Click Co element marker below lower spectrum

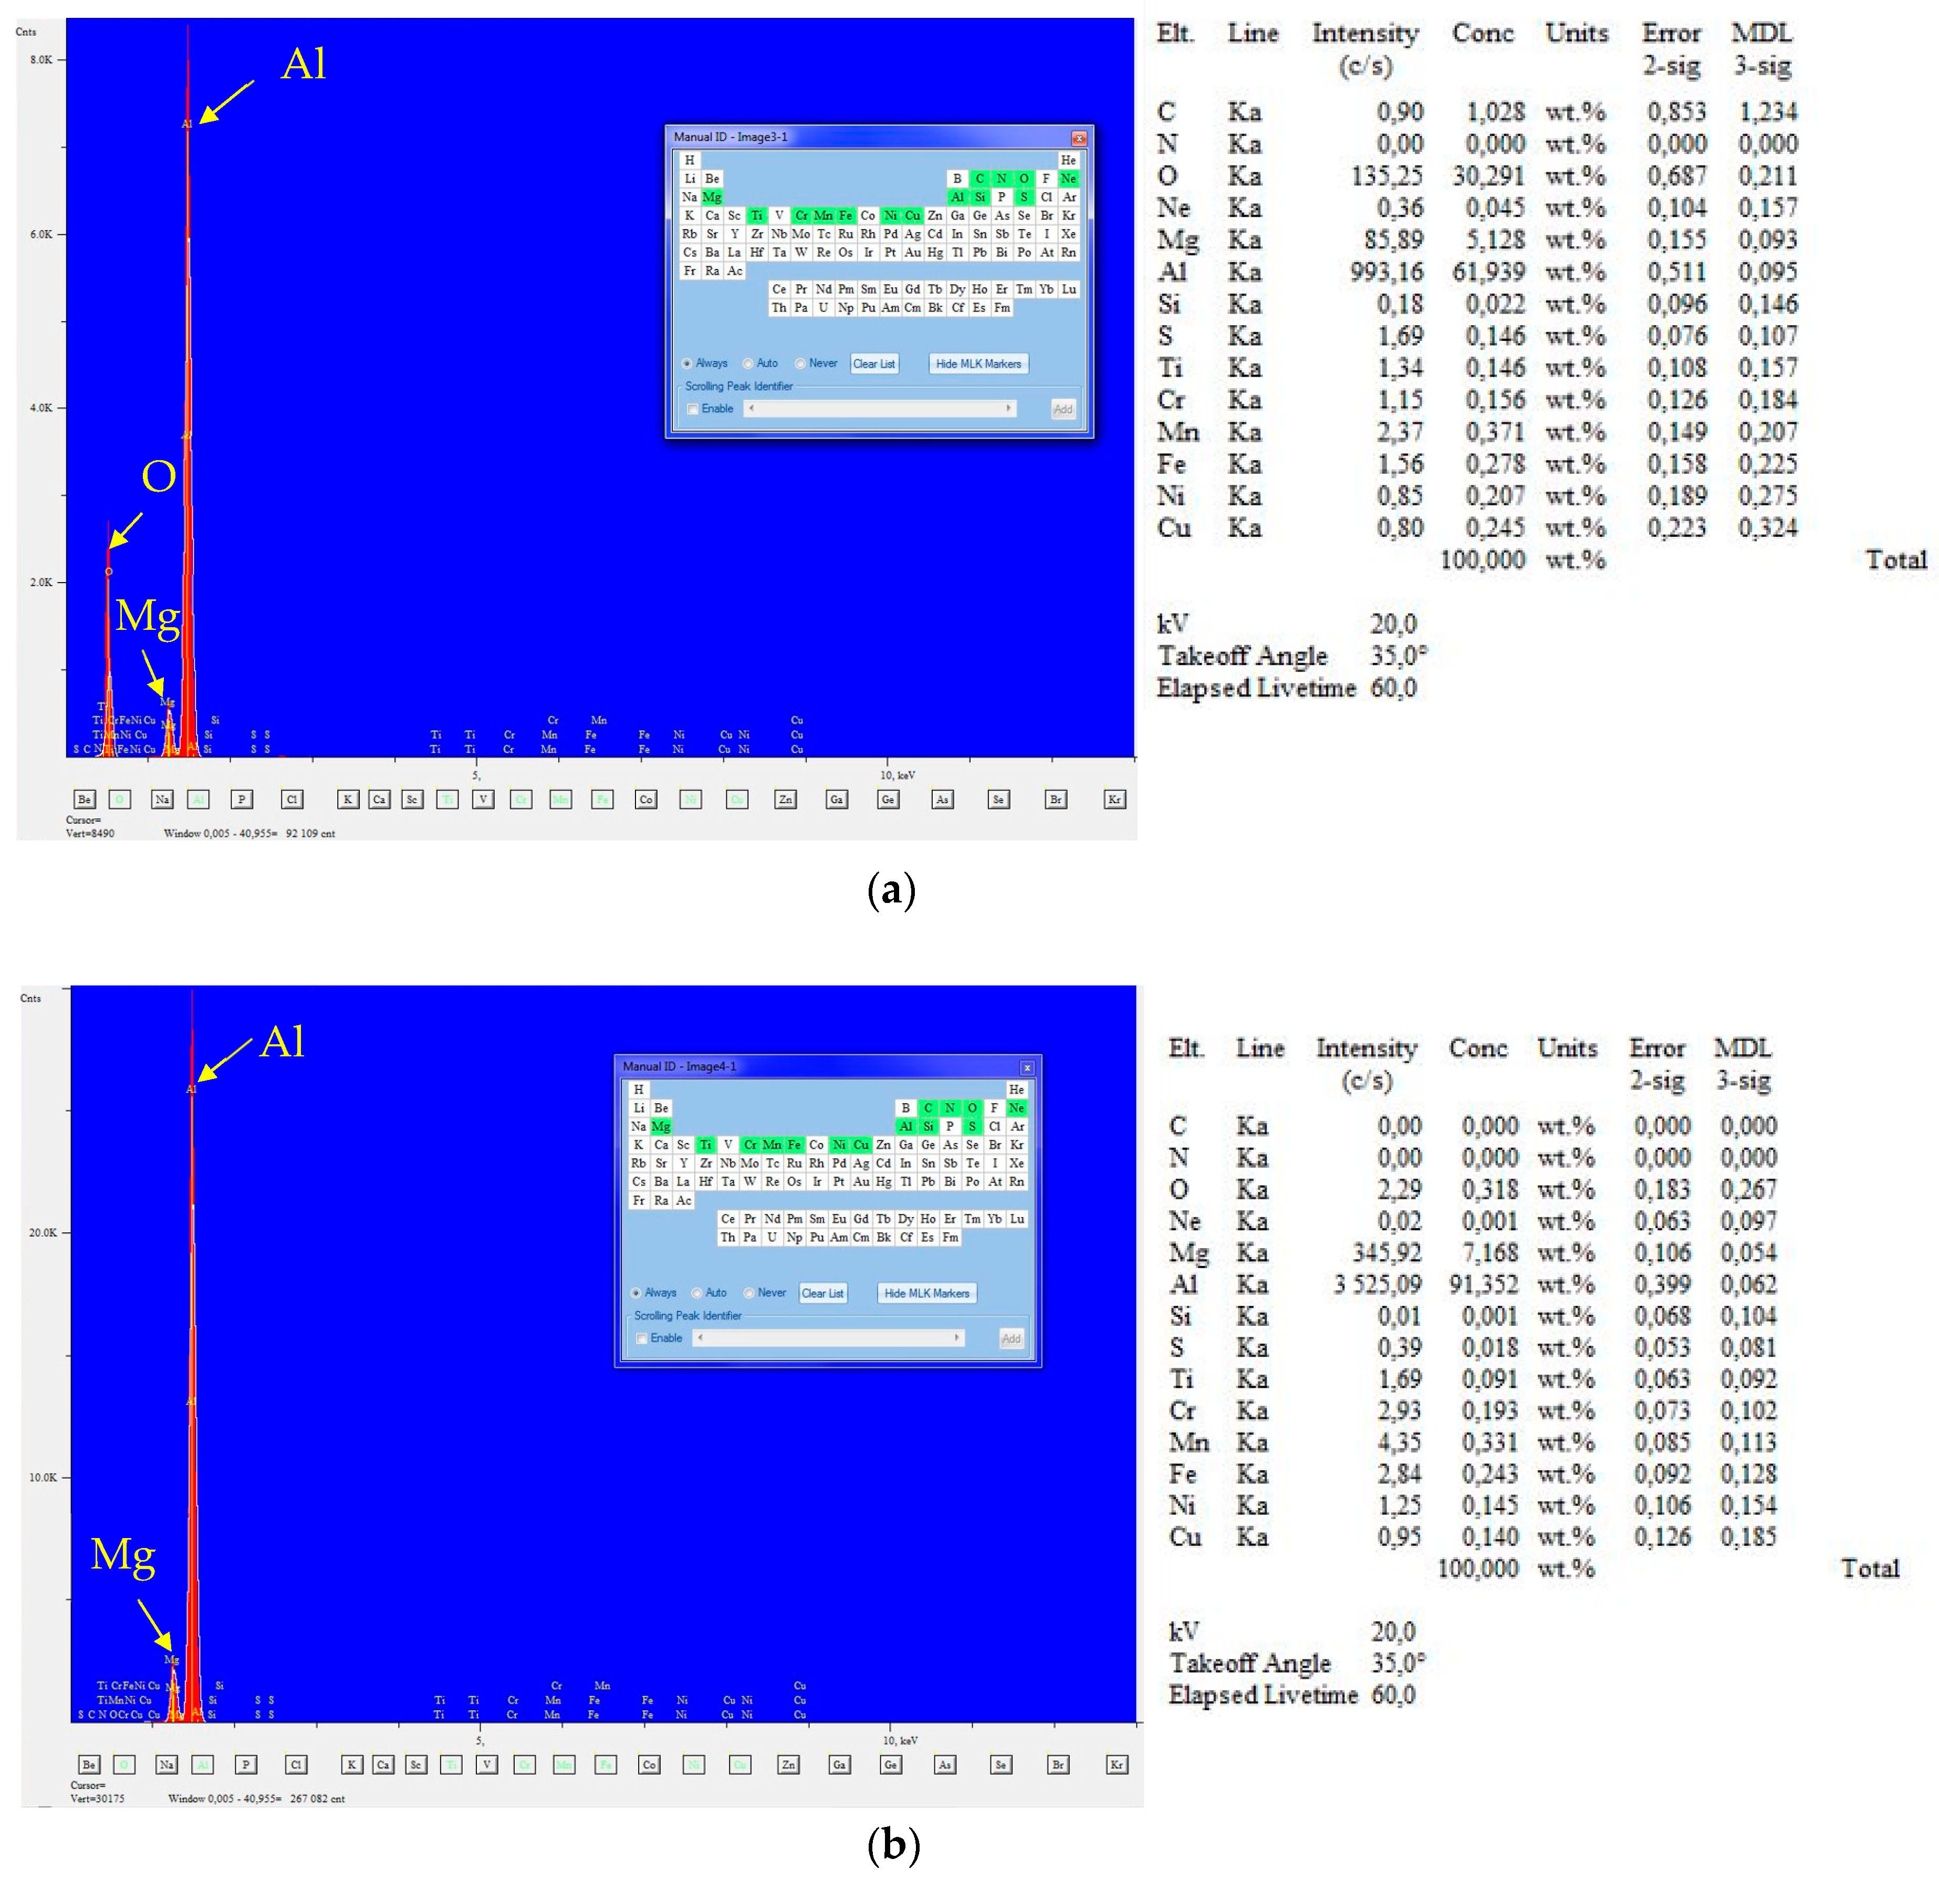pos(649,1764)
